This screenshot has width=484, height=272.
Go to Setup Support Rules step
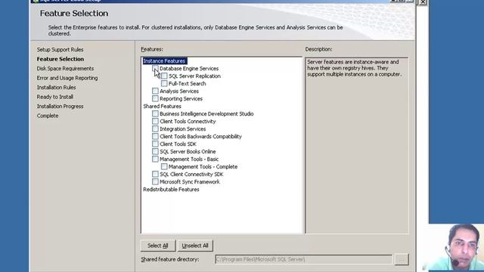coord(60,50)
